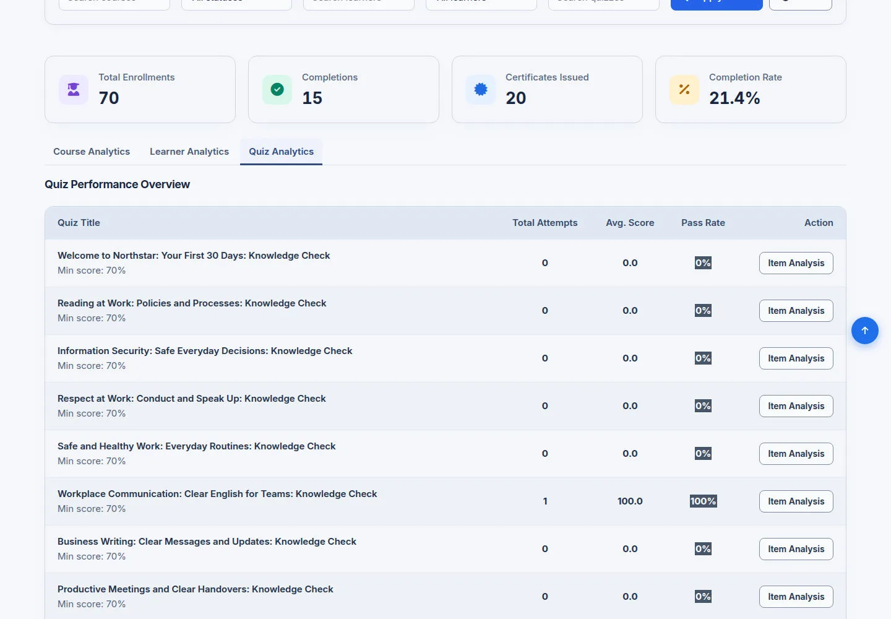
Task: Click "Information Security: Safe Everyday Decisions" quiz title
Action: tap(205, 351)
